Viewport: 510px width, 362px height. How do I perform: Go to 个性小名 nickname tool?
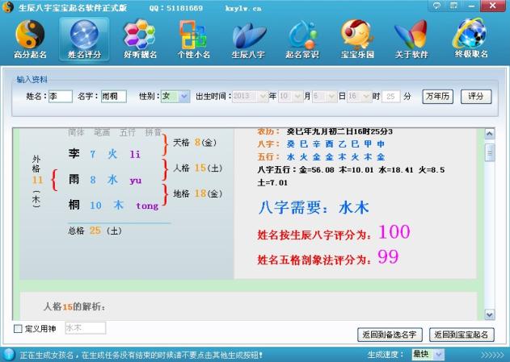tap(193, 40)
